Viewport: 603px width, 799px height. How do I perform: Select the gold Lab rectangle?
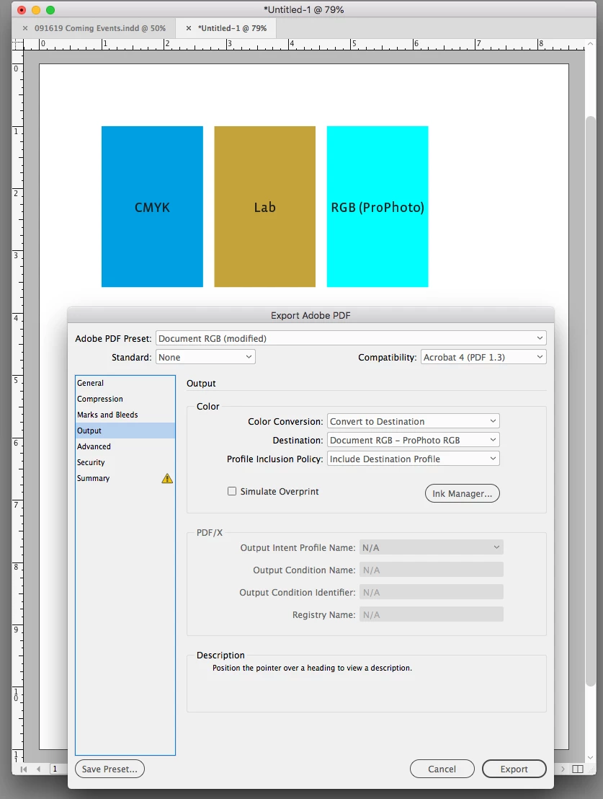(265, 206)
